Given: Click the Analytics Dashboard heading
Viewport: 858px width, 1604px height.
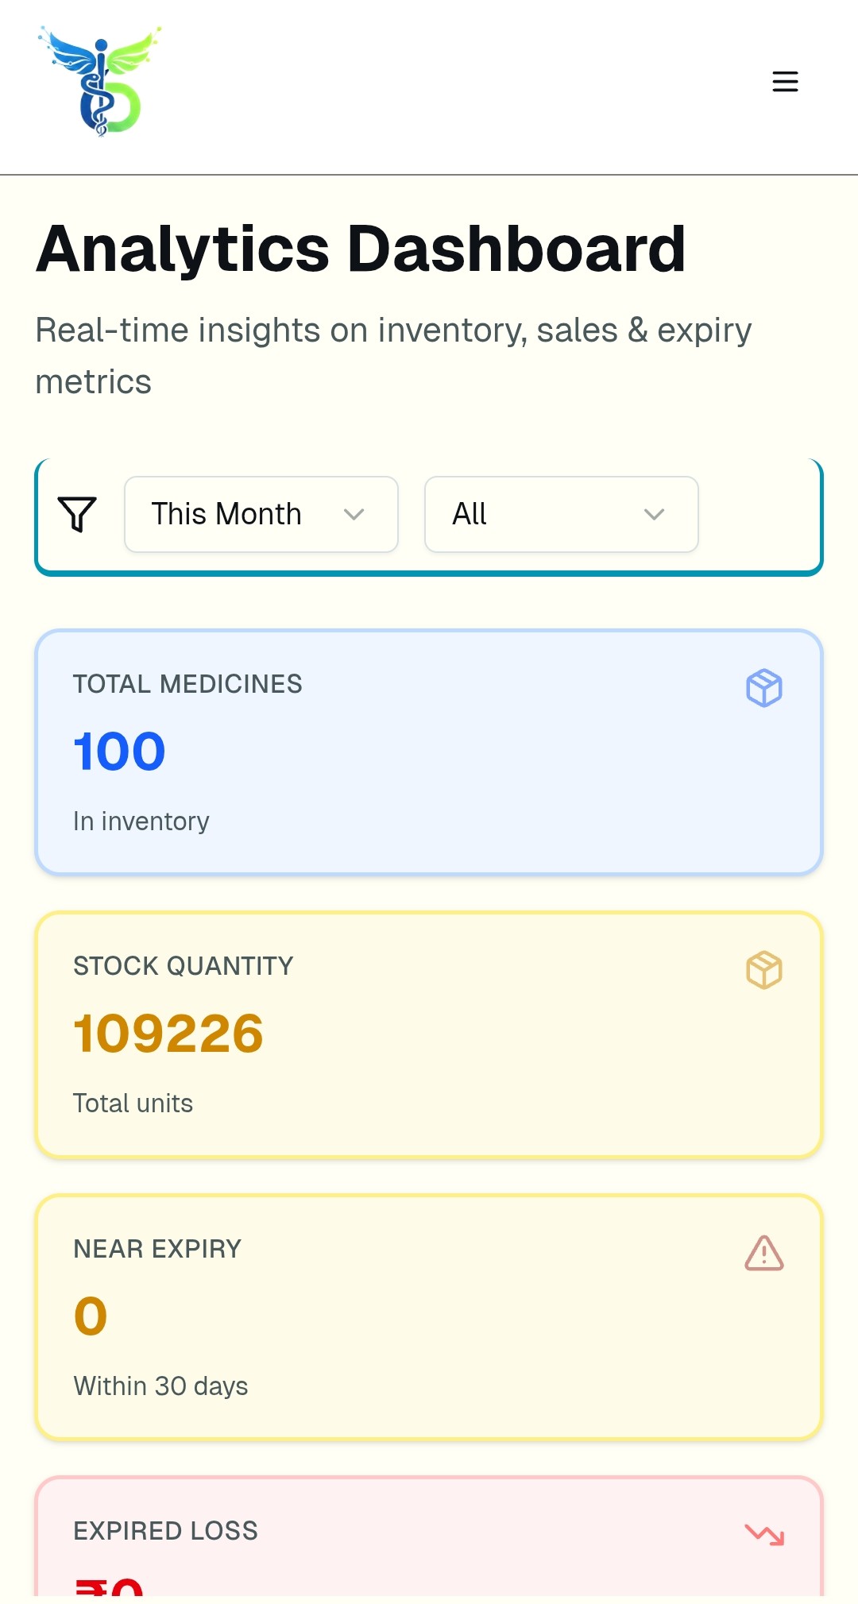Looking at the screenshot, I should click(x=361, y=249).
